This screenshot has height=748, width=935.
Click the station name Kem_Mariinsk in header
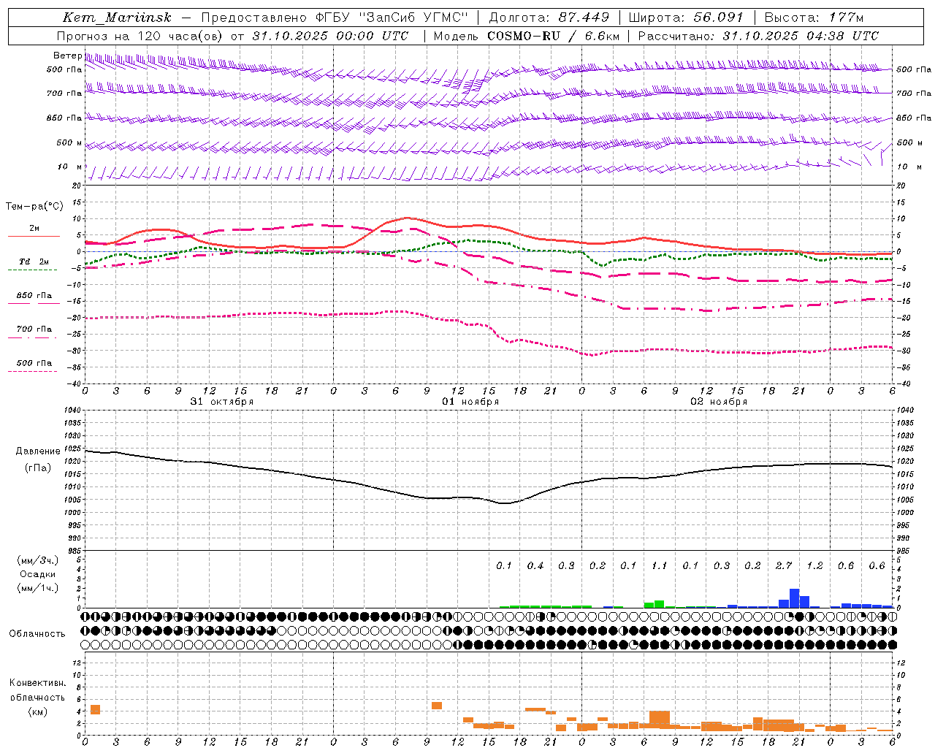(117, 18)
